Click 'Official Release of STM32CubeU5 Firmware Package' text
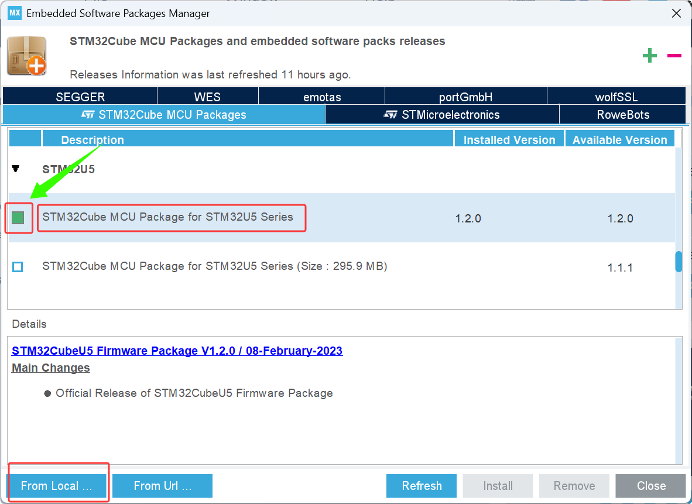Screen dimensions: 692x504 coord(194,393)
